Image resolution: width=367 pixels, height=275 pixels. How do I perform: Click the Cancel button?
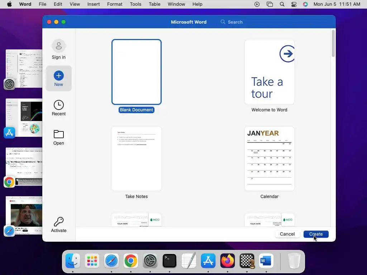[x=287, y=234]
